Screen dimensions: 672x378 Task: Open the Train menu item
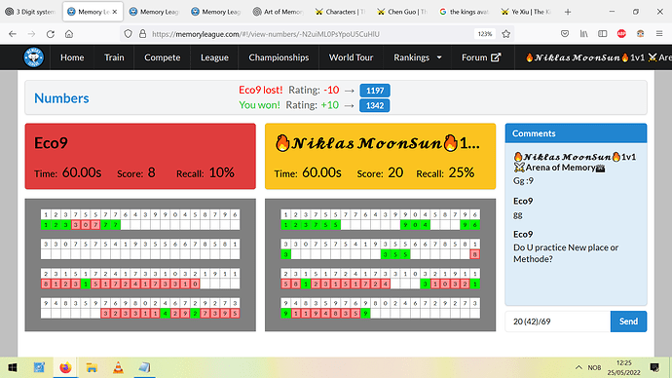point(114,57)
